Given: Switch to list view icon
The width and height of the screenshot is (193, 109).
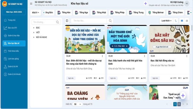Looking at the screenshot, I should [x=187, y=21].
